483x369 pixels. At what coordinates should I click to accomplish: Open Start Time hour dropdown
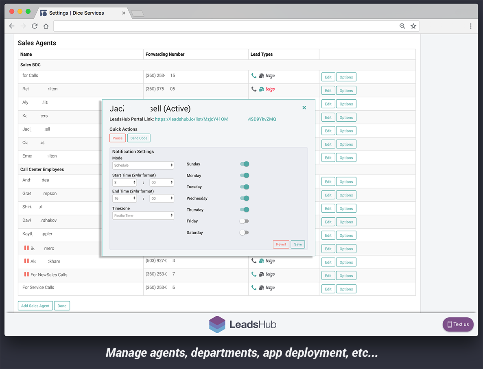tap(125, 182)
